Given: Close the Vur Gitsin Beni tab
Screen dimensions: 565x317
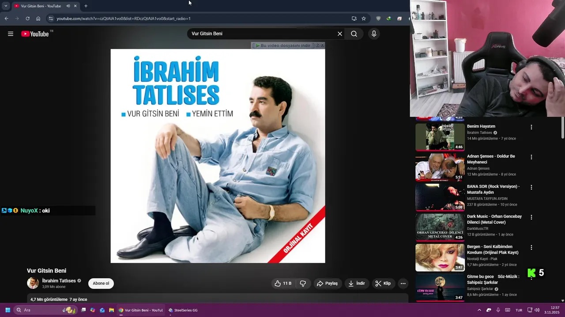Looking at the screenshot, I should pos(75,6).
